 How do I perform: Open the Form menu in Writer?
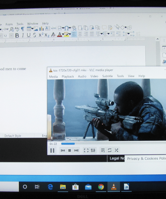(x=9, y=24)
